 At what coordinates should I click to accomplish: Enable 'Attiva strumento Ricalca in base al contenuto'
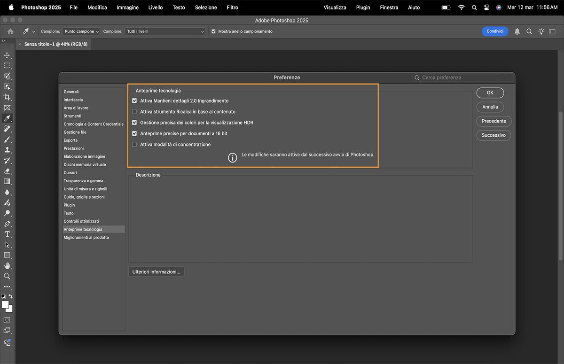[x=134, y=111]
